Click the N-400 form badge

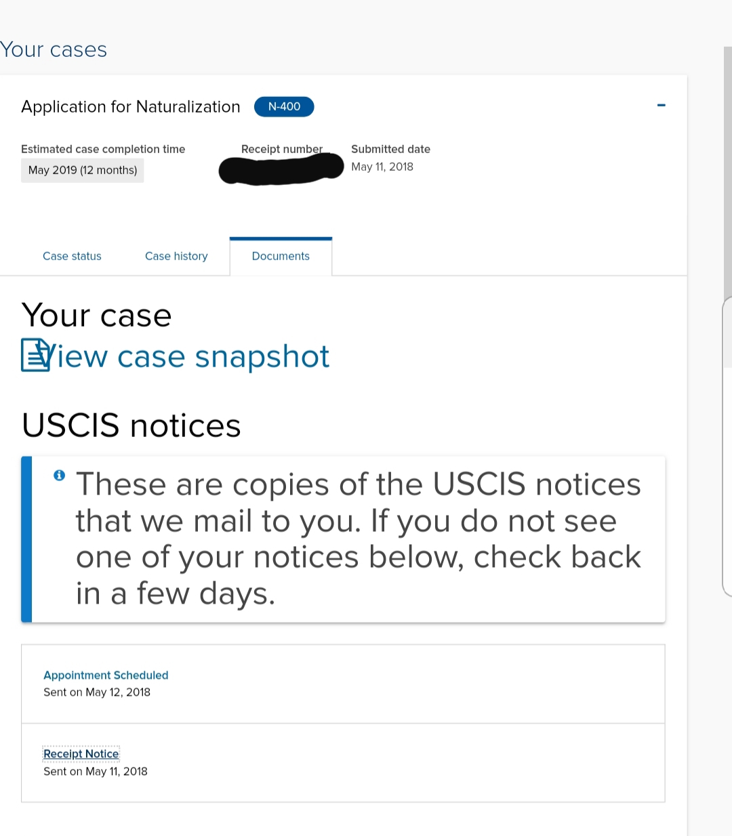tap(284, 106)
